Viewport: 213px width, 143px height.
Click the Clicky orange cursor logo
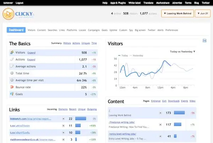tap(8, 14)
